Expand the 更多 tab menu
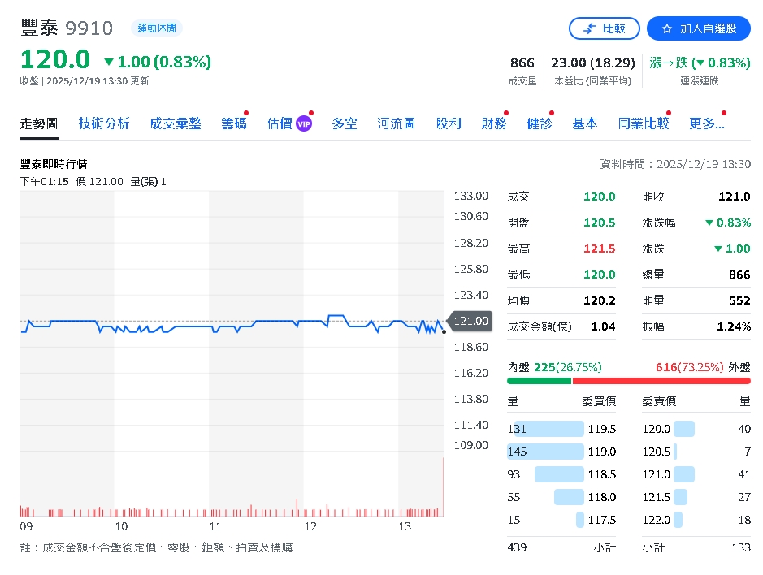Screen dimensions: 763x575 706,123
